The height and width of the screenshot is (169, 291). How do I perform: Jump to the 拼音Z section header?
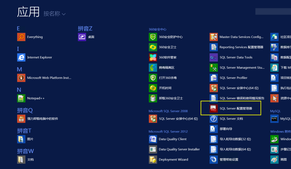pyautogui.click(x=85, y=29)
